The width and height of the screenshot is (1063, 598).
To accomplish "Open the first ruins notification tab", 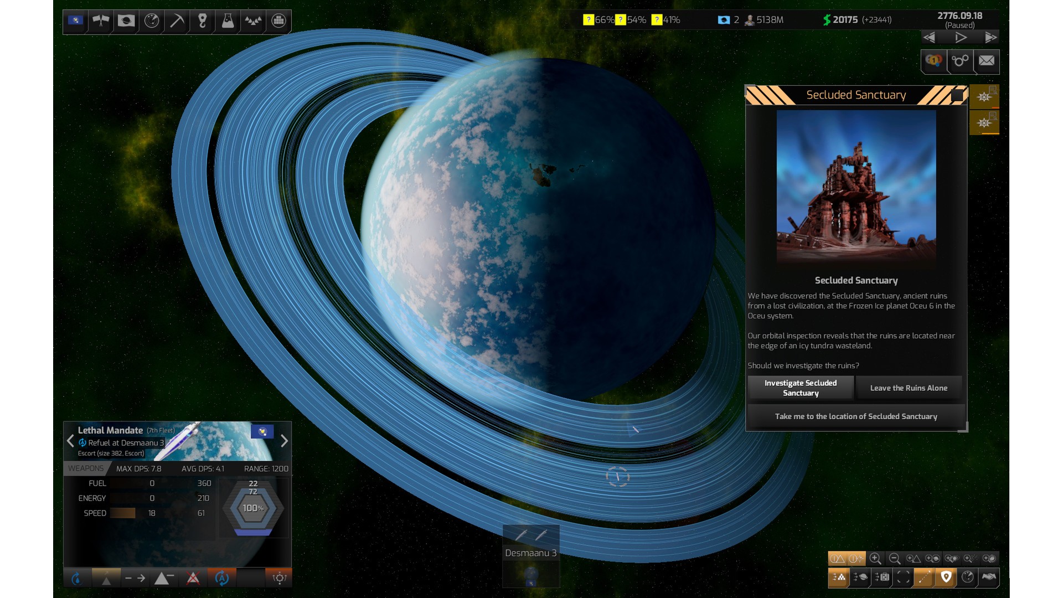I will tap(984, 97).
